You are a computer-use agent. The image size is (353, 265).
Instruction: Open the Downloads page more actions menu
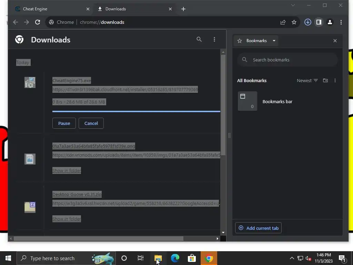coord(214,39)
